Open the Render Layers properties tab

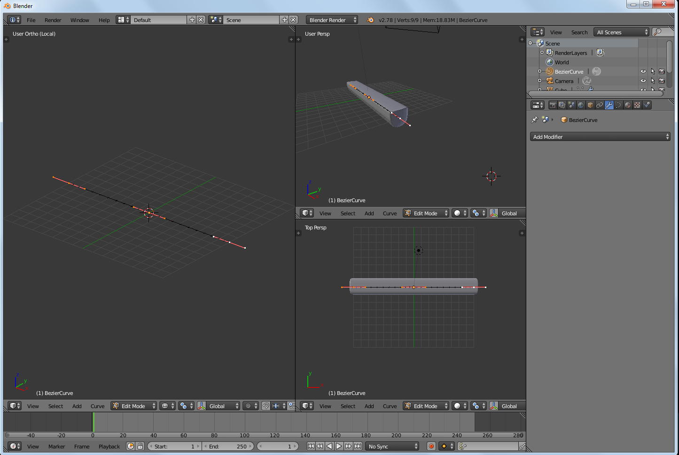562,105
